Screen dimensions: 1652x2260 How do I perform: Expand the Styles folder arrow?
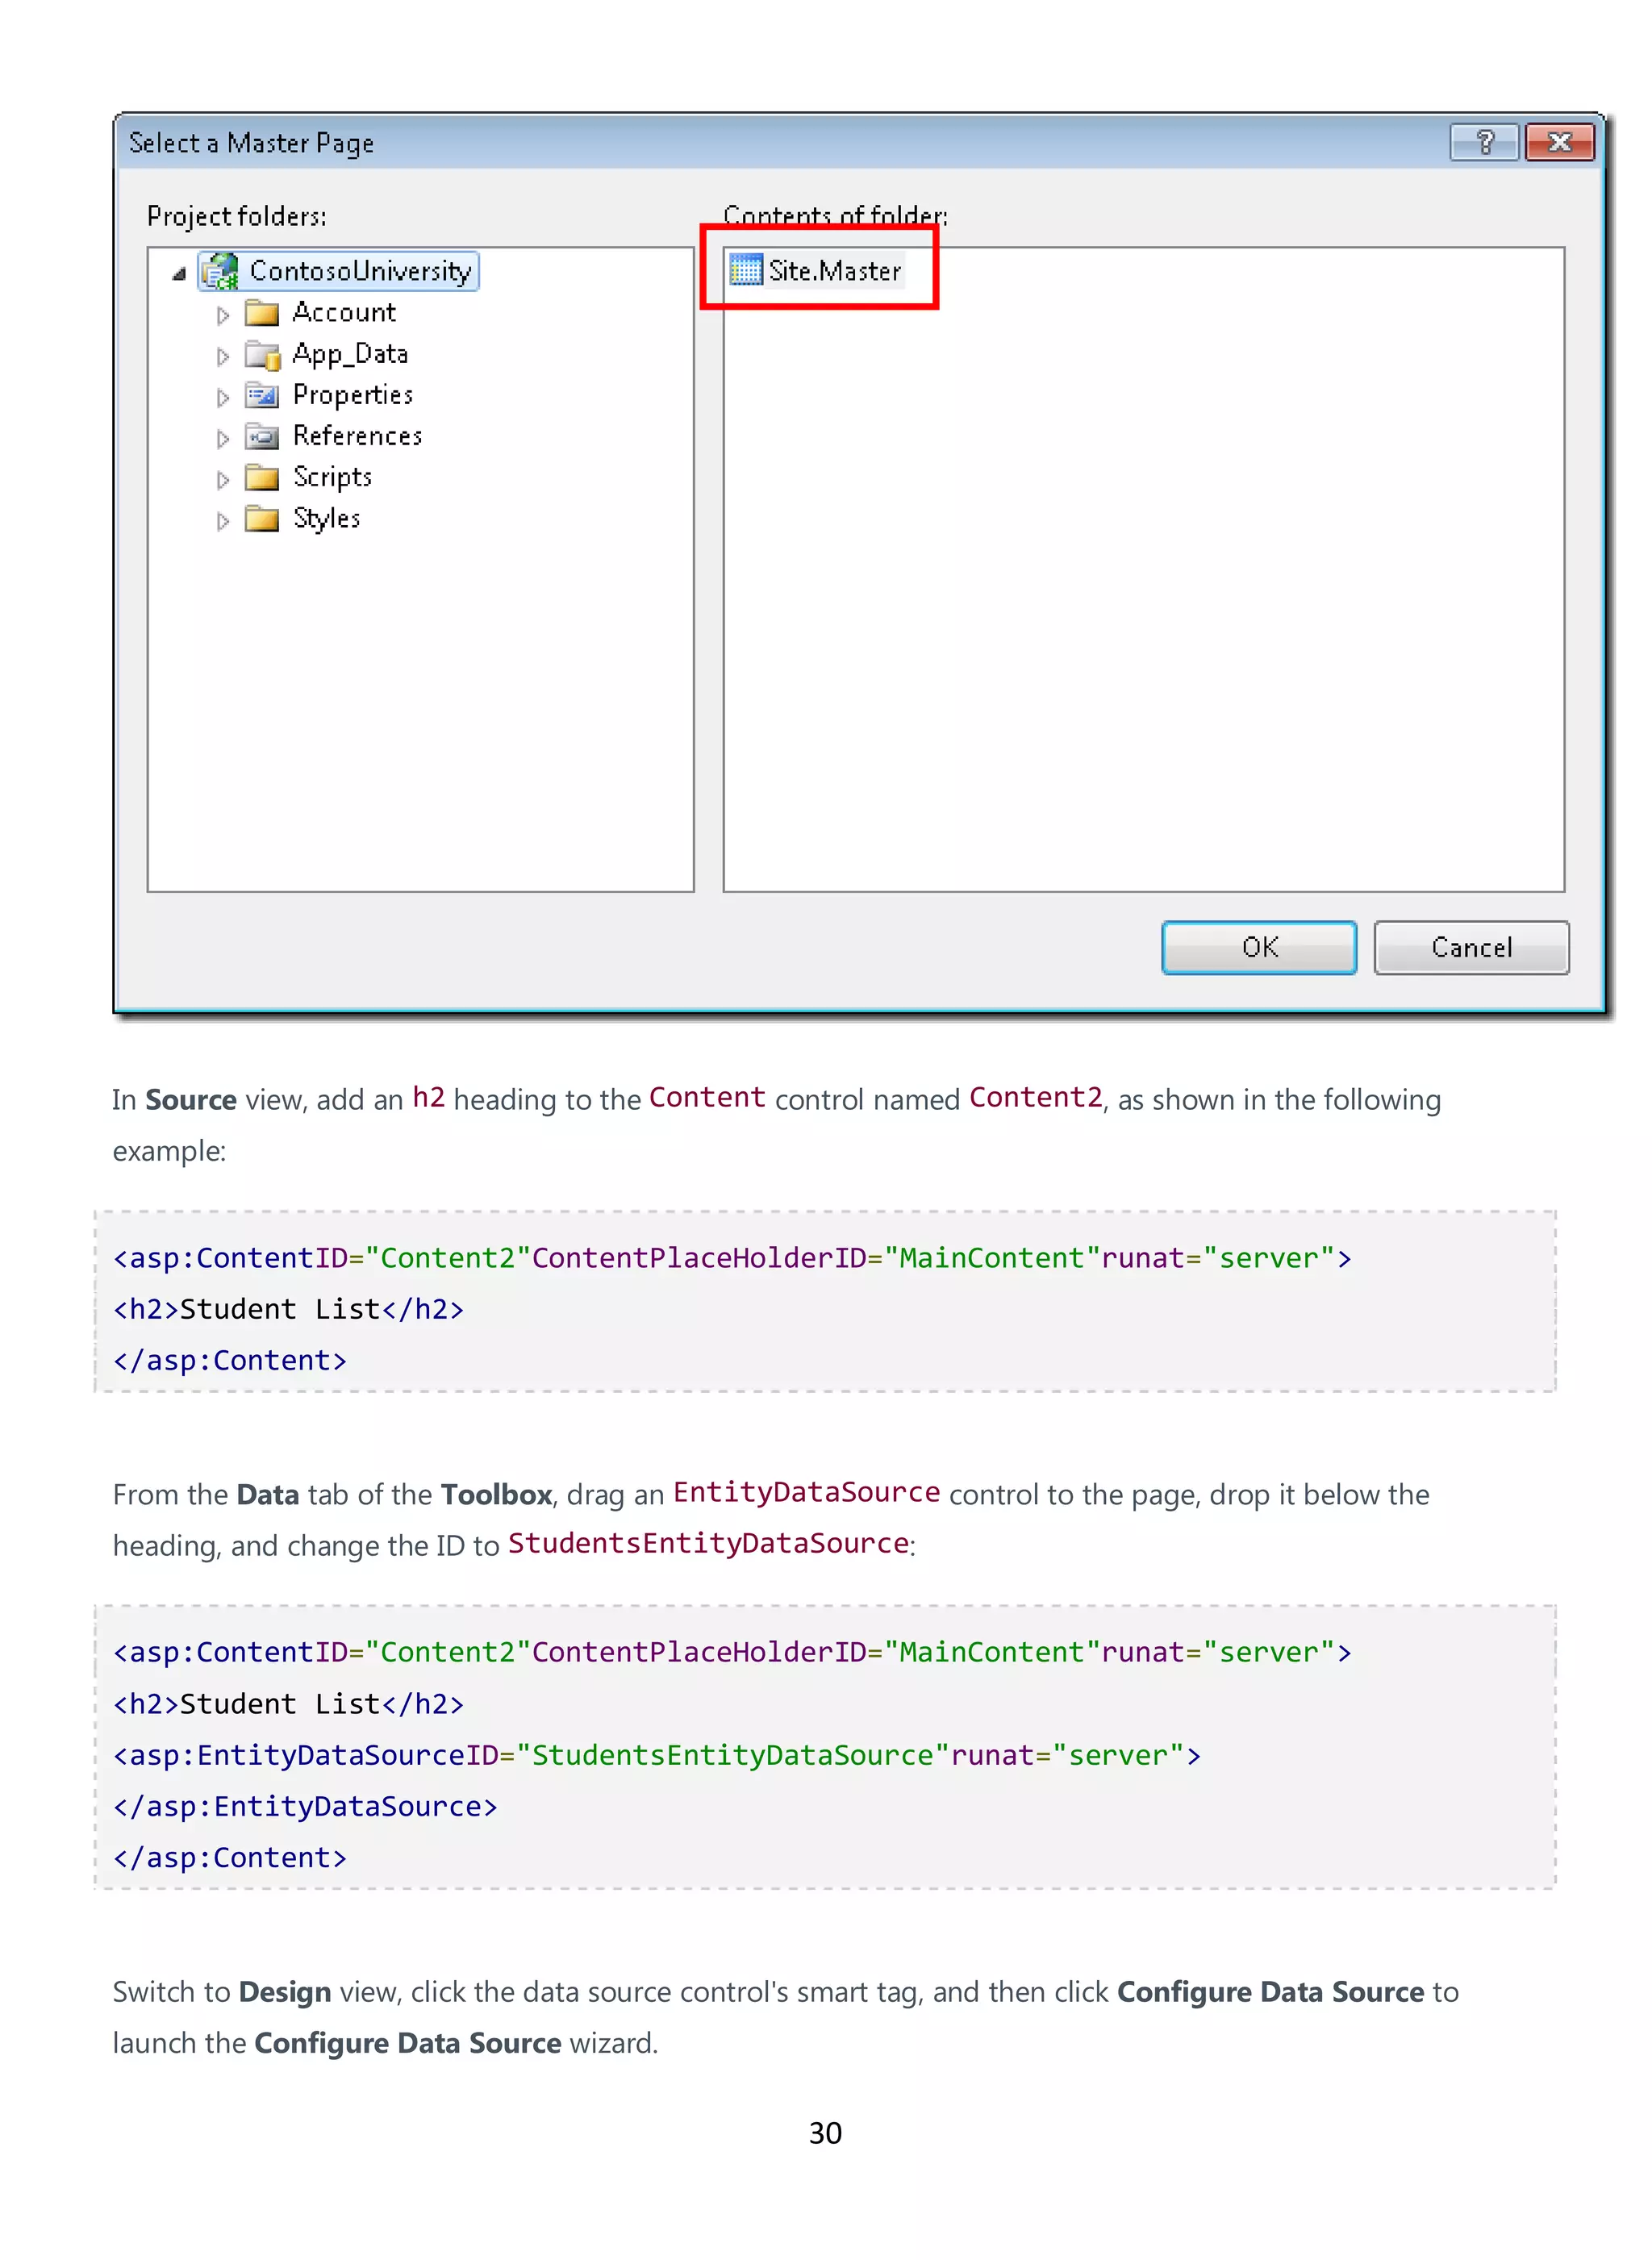point(223,520)
